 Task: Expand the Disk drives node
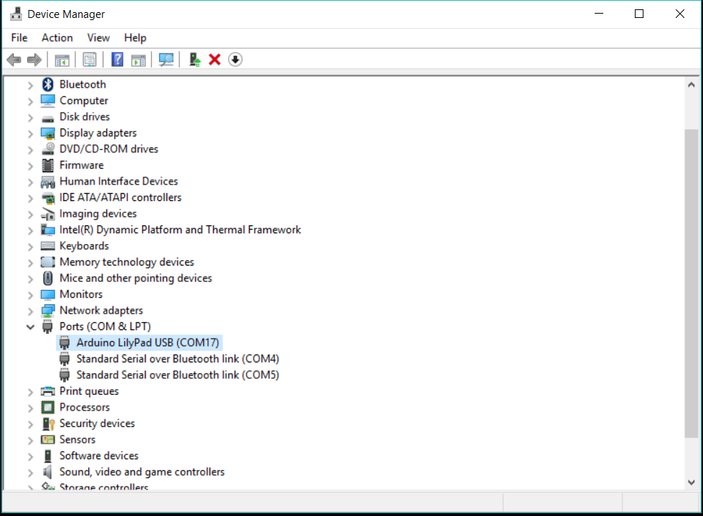tap(30, 118)
